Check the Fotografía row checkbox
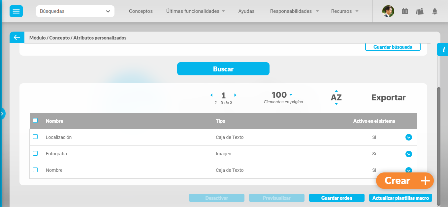The height and width of the screenshot is (207, 448). click(35, 153)
